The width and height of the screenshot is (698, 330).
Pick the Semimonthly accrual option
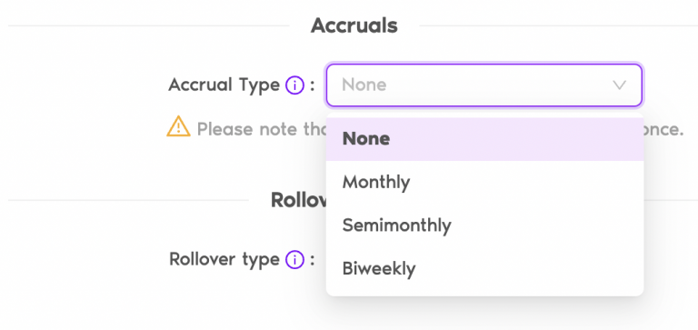(x=484, y=225)
